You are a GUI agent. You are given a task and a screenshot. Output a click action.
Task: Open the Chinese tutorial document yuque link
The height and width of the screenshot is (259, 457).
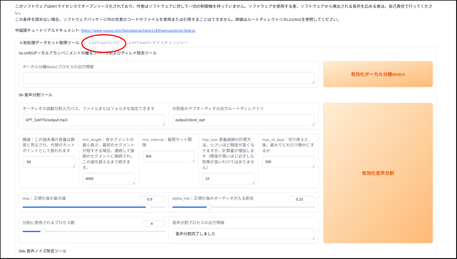138,30
